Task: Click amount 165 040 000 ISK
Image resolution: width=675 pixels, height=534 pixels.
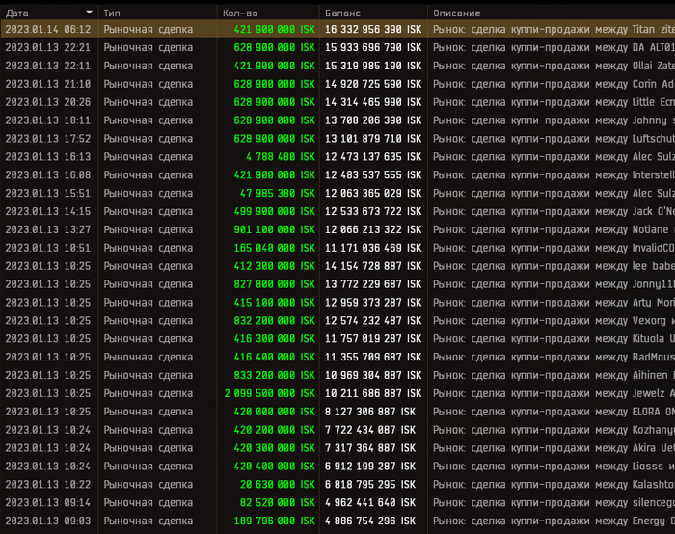Action: pos(275,248)
